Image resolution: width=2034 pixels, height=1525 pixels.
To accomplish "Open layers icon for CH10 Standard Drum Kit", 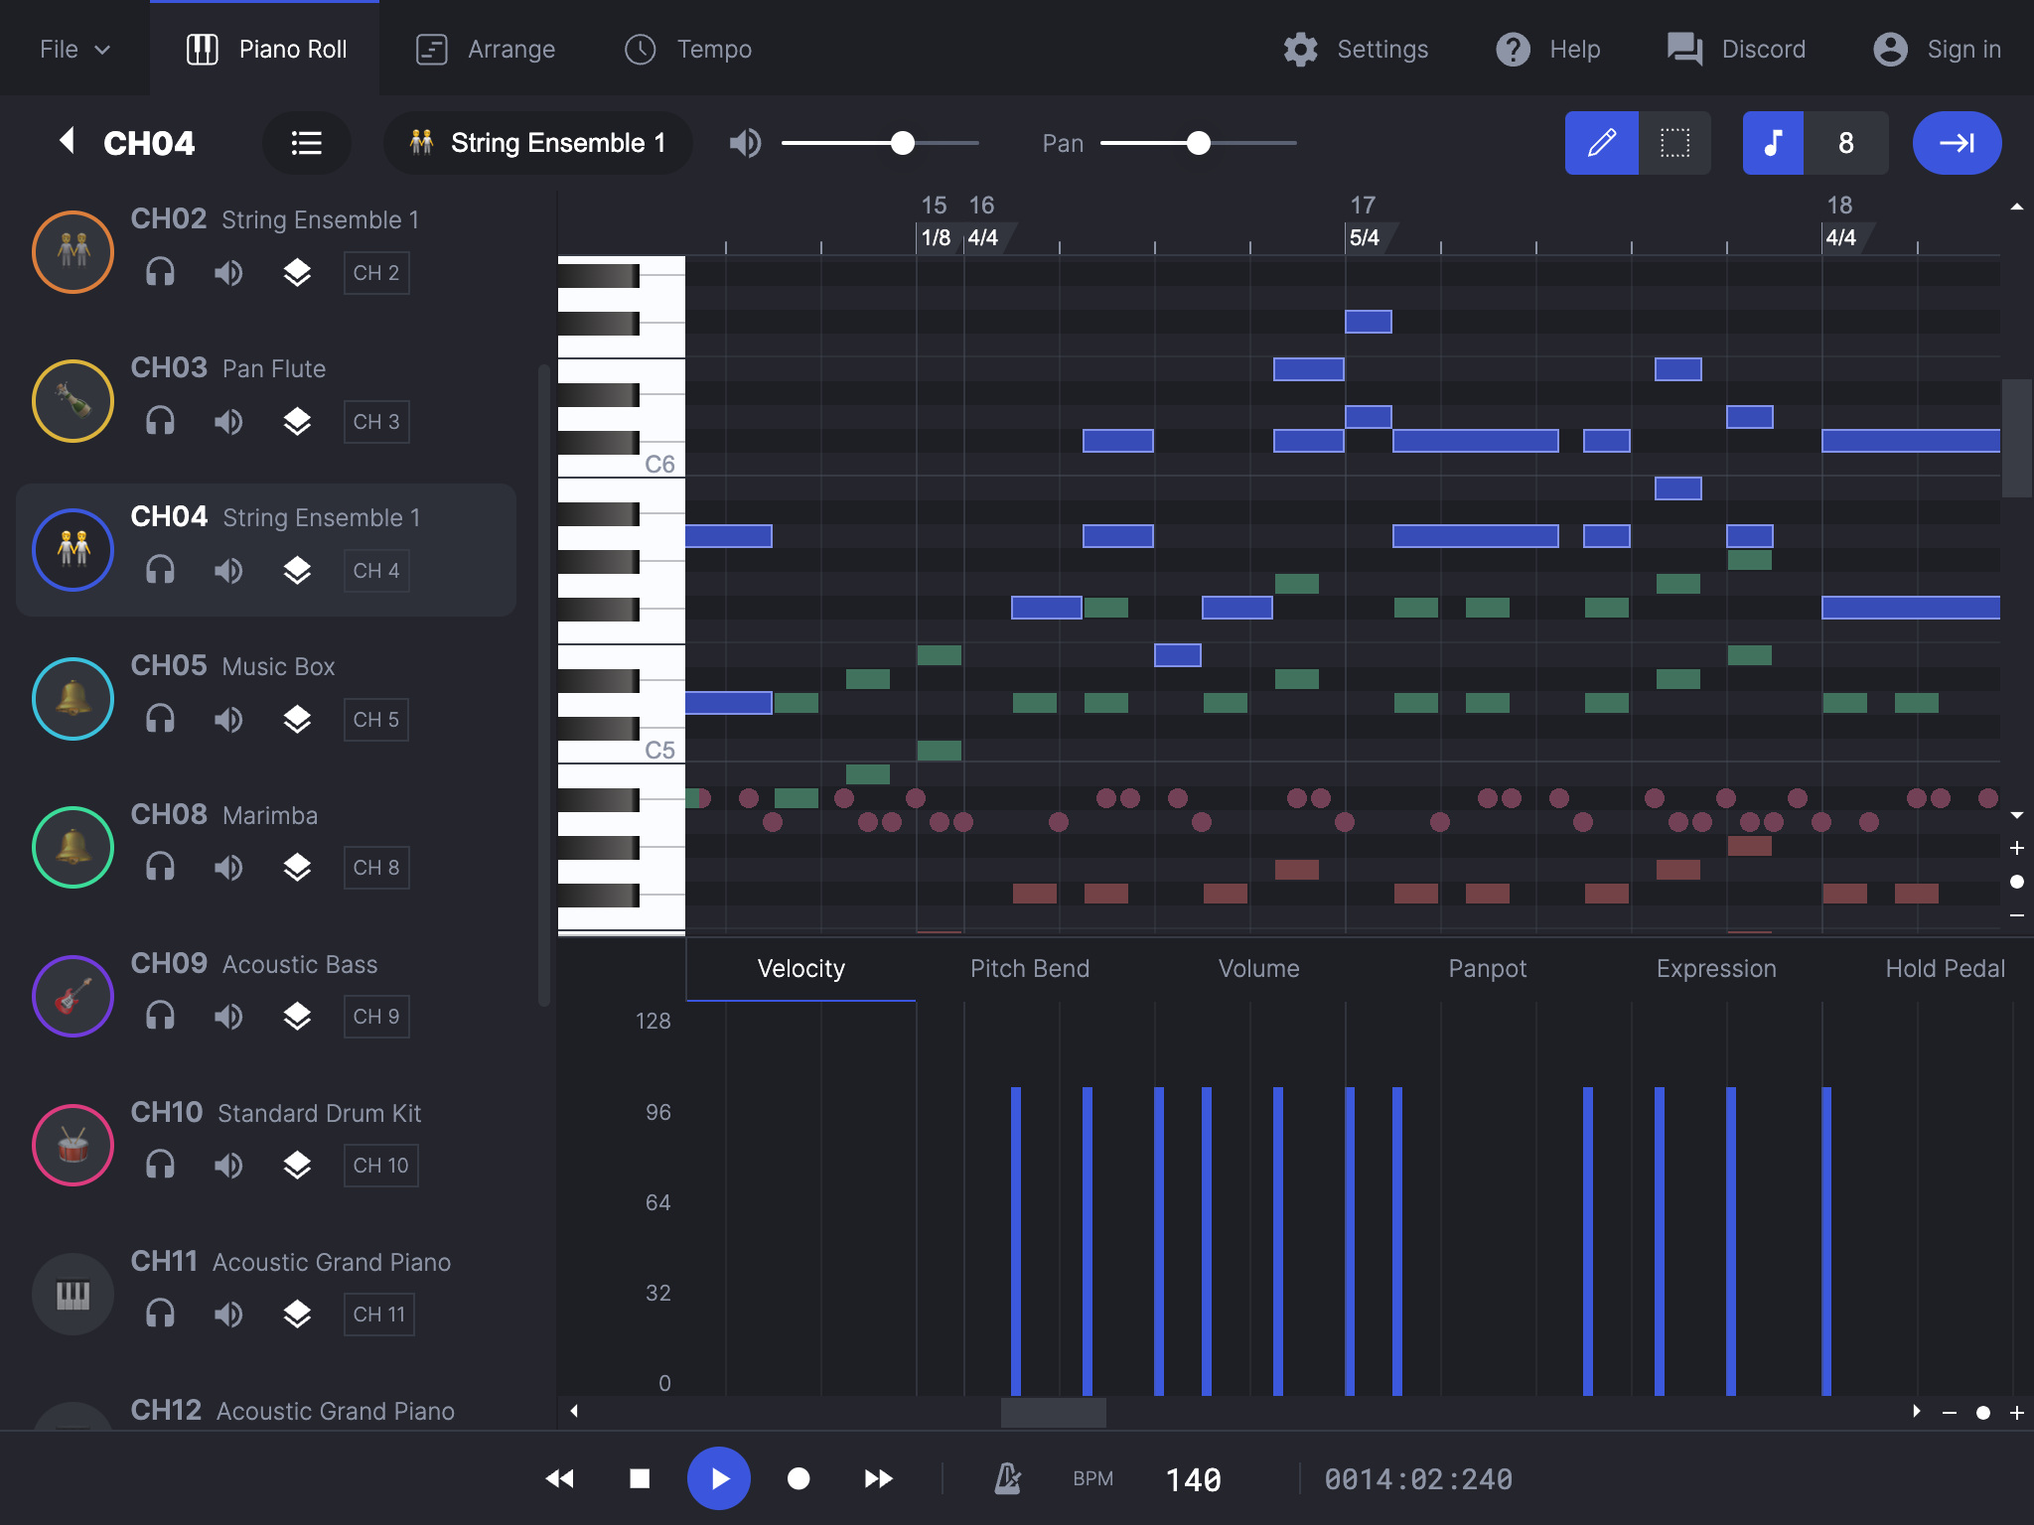I will [298, 1166].
